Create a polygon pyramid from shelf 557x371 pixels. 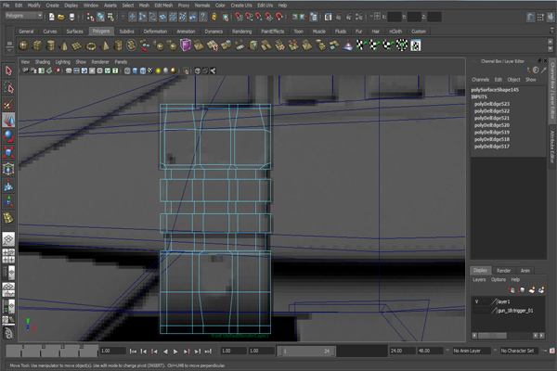coord(104,45)
